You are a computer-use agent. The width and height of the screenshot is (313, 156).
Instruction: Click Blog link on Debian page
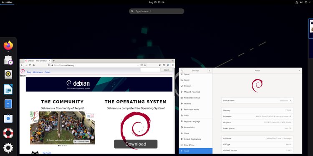click(x=29, y=72)
